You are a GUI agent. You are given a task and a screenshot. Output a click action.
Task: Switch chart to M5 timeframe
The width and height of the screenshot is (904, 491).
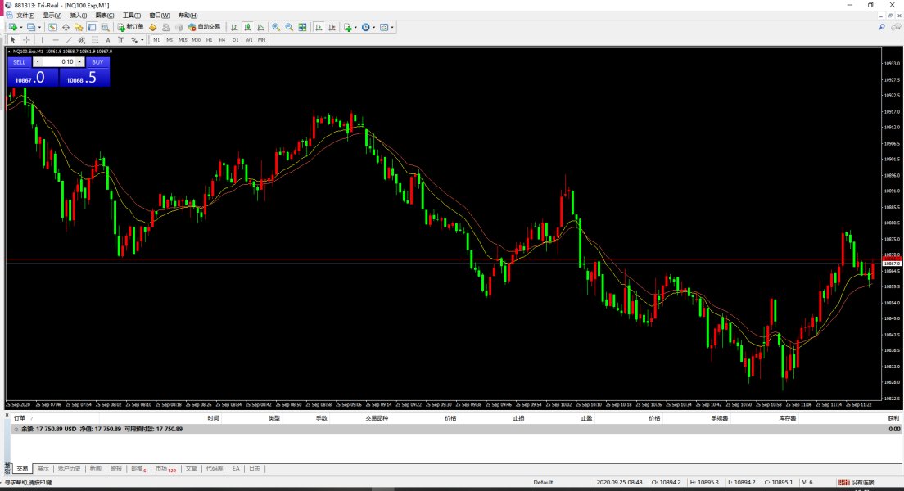pyautogui.click(x=169, y=40)
